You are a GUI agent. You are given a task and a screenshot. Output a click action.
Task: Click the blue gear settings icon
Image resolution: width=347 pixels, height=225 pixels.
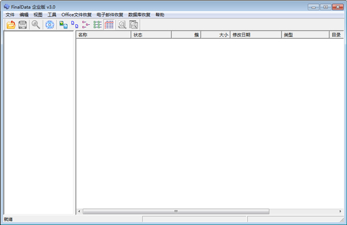50,24
